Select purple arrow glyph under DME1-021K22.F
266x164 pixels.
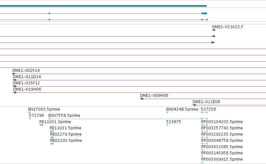click(213, 30)
